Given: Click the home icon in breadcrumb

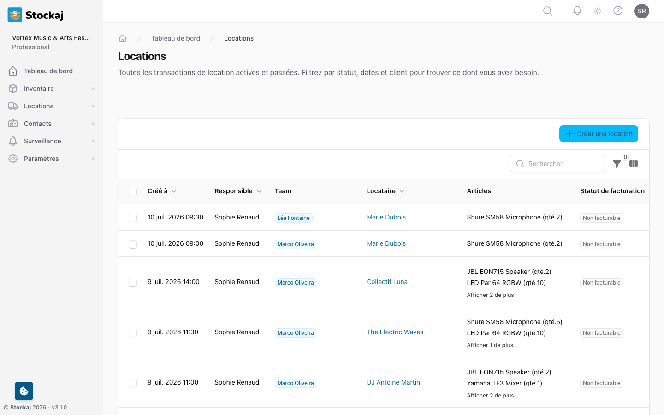Looking at the screenshot, I should 123,38.
